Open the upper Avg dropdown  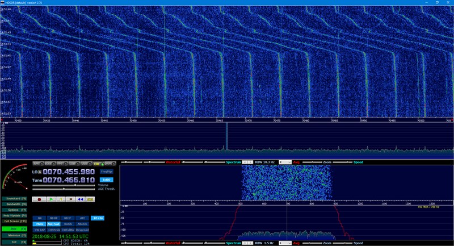(285, 162)
